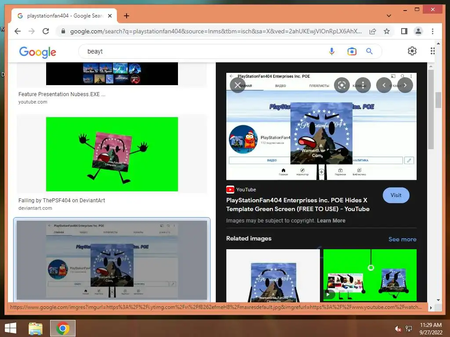Click the browser forward arrow
The image size is (450, 337).
[32, 31]
